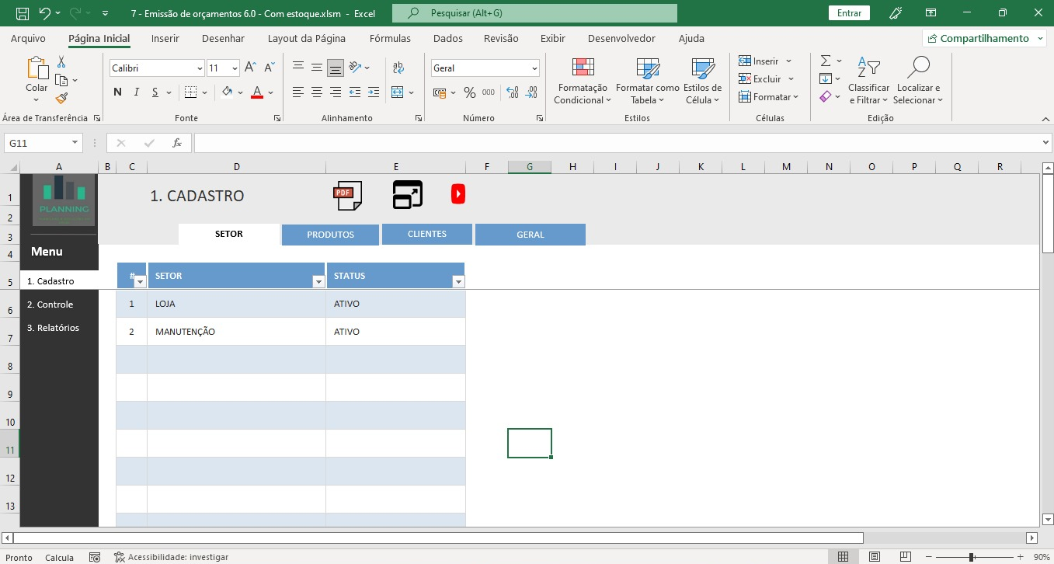Open the # column filter dropdown
The image size is (1054, 564).
coord(140,282)
